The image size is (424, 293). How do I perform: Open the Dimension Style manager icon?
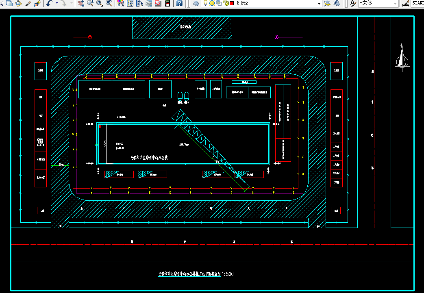[x=405, y=3]
